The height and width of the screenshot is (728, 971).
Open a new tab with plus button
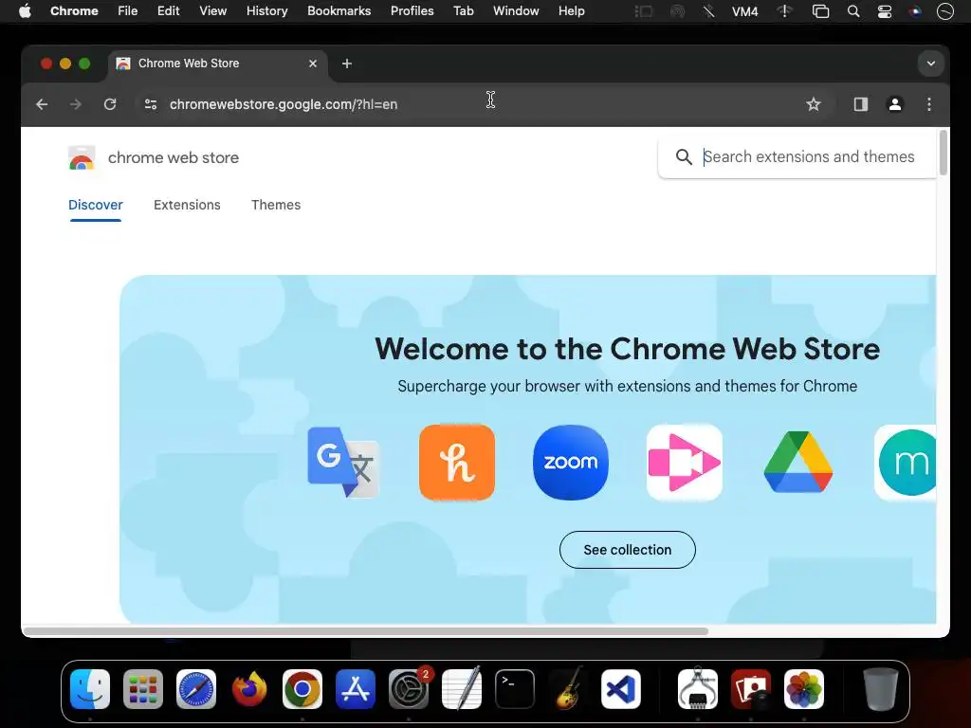coord(347,64)
